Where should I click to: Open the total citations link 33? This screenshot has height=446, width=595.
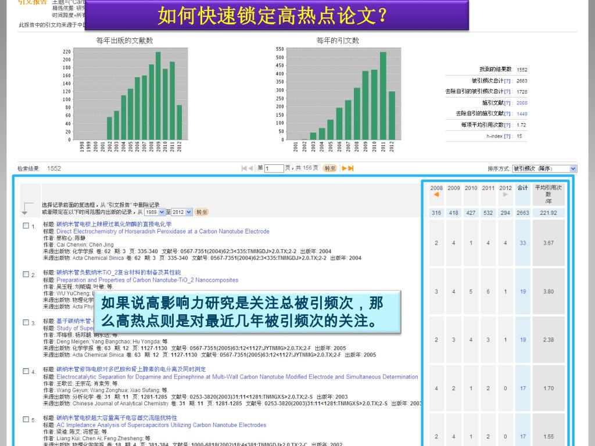(x=522, y=243)
